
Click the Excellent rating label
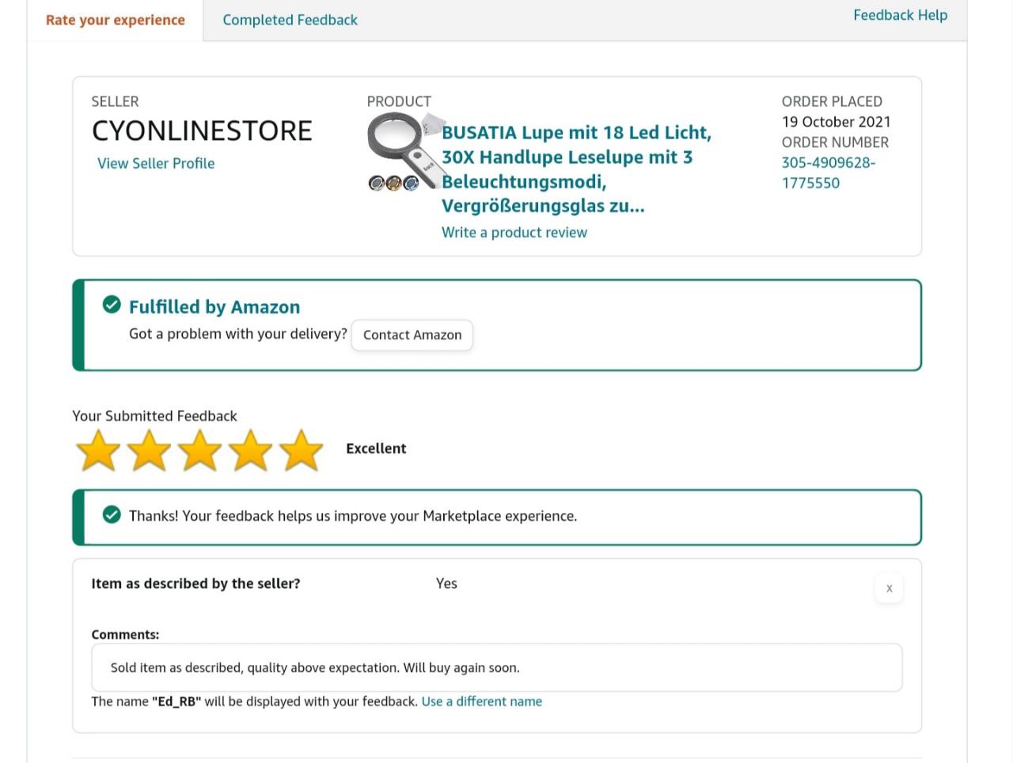tap(376, 448)
